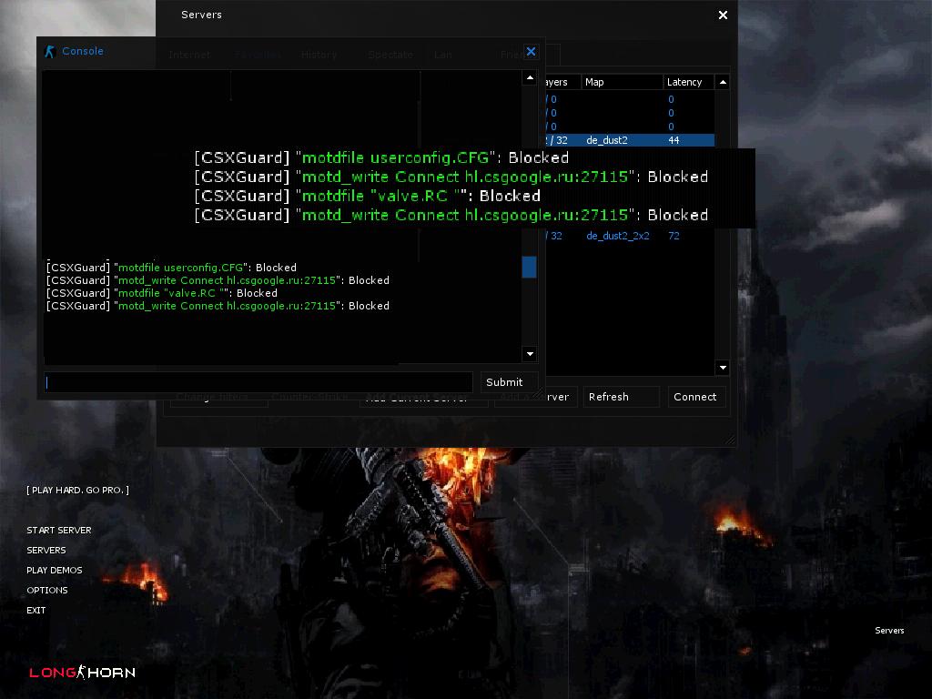Switch to the Spectate tab in Servers
This screenshot has width=932, height=699.
click(390, 55)
